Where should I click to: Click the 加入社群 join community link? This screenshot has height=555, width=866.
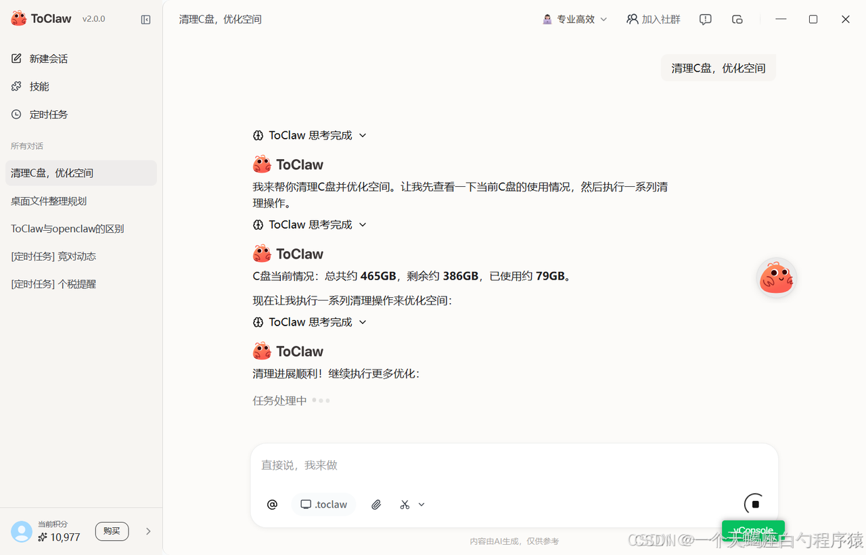[x=653, y=19]
